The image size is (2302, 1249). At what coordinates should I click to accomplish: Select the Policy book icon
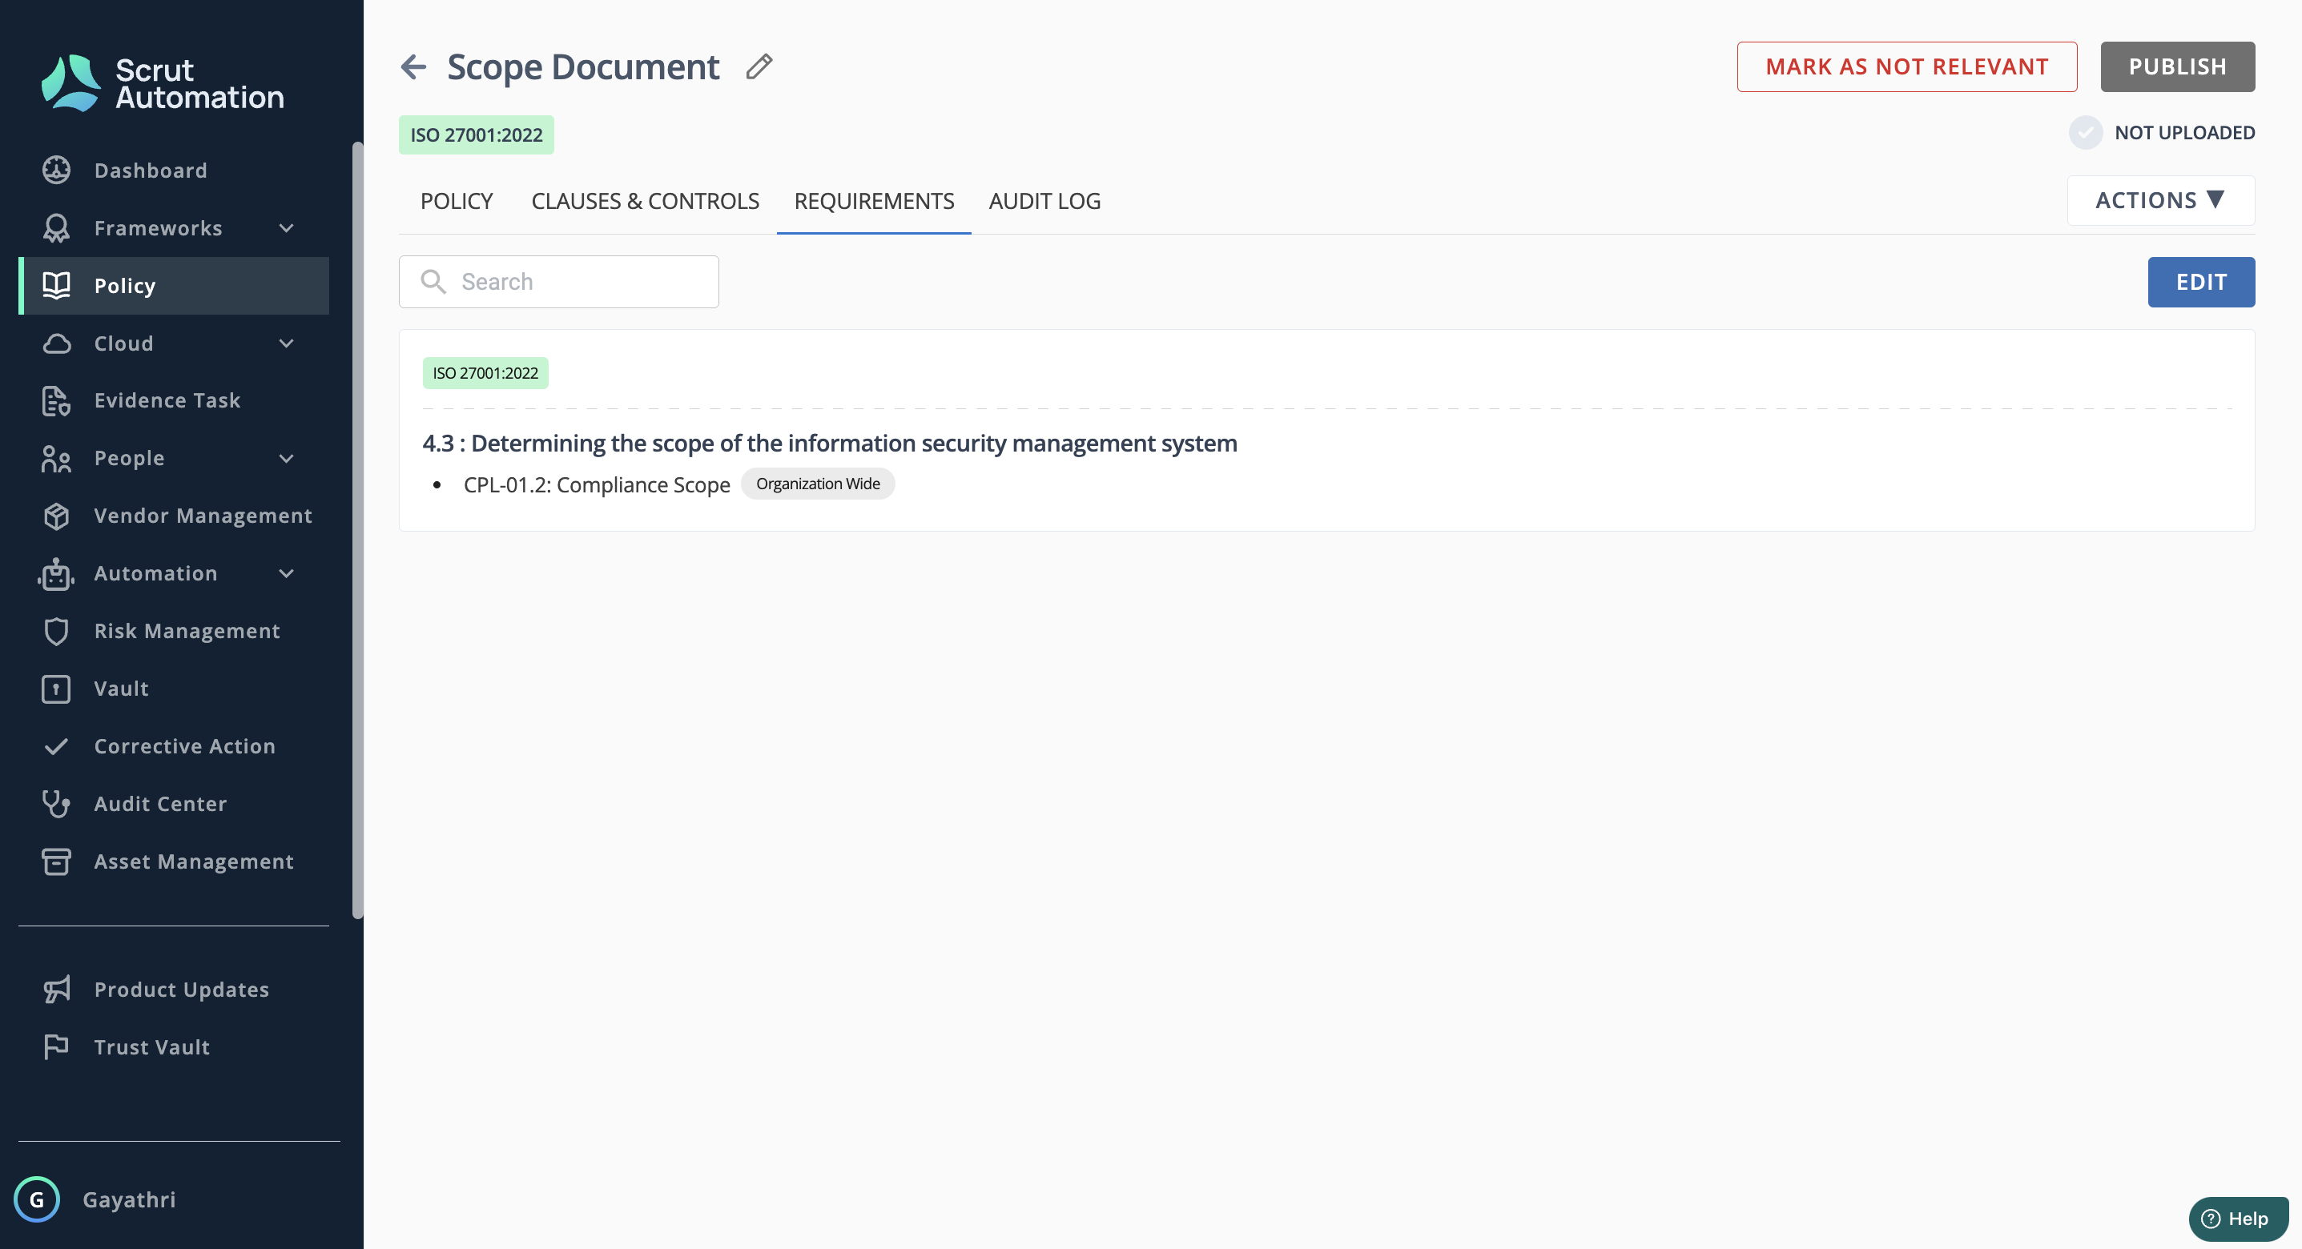56,286
